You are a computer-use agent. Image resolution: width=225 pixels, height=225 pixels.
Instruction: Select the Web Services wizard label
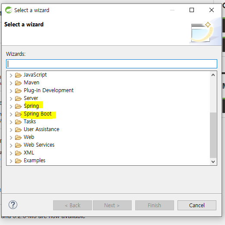[39, 145]
